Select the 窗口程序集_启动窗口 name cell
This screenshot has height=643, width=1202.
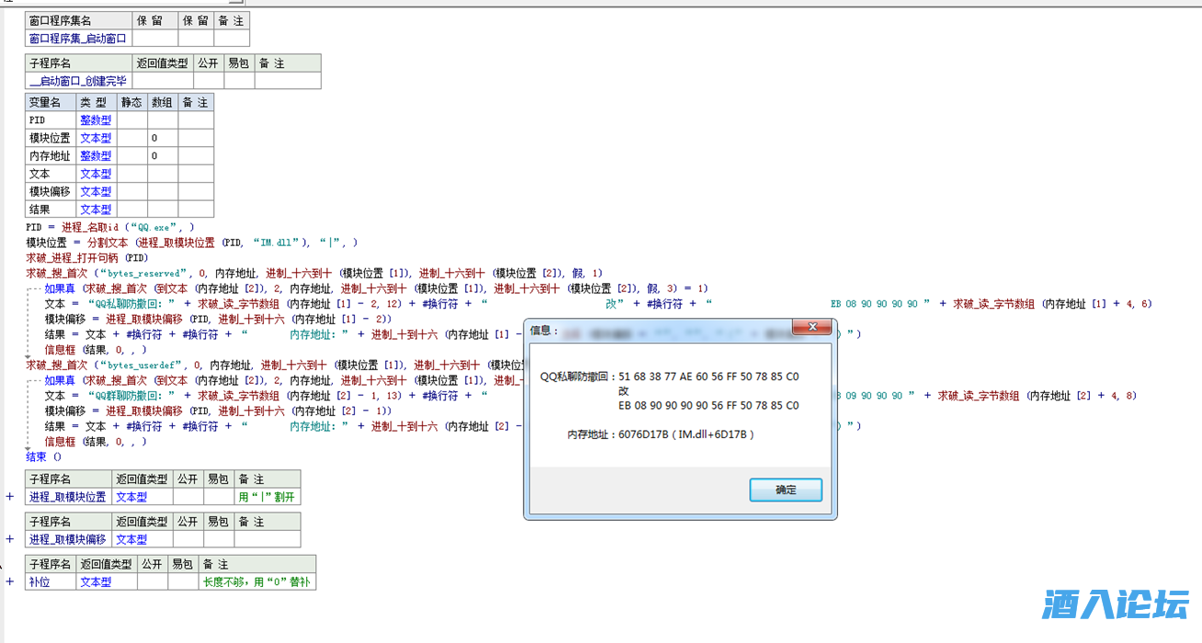coord(79,39)
